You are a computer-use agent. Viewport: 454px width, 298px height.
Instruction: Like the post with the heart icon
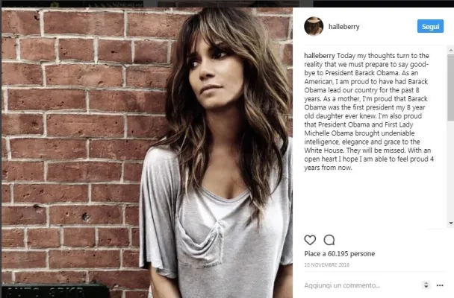click(x=310, y=240)
